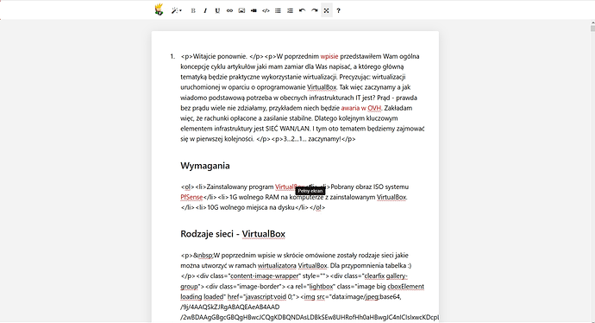595x323 pixels.
Task: Open the magic wand style dropdown
Action: click(177, 10)
